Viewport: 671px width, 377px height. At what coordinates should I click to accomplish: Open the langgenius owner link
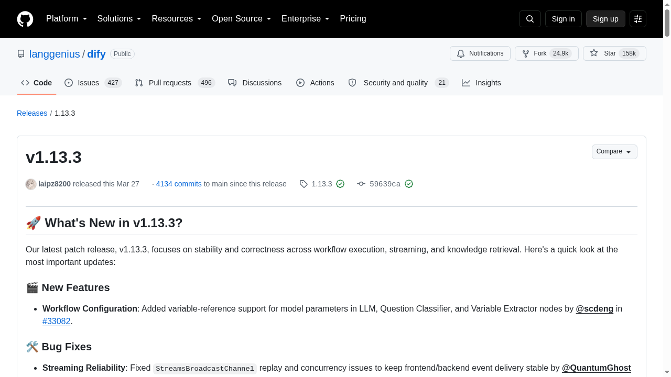point(55,54)
